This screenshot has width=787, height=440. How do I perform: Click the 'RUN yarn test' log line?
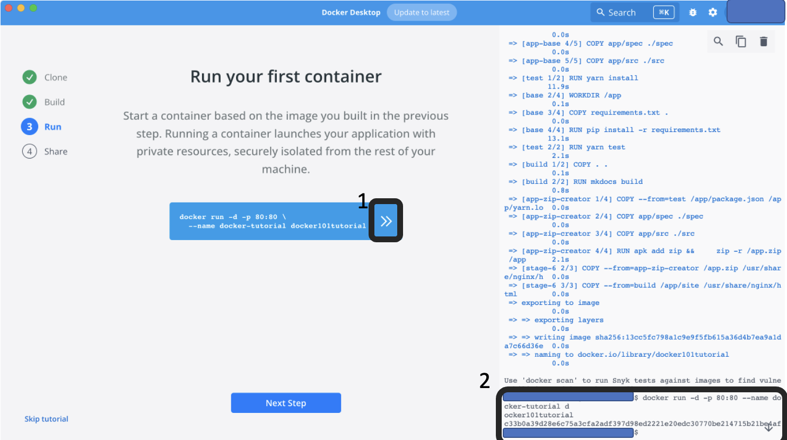click(x=567, y=147)
